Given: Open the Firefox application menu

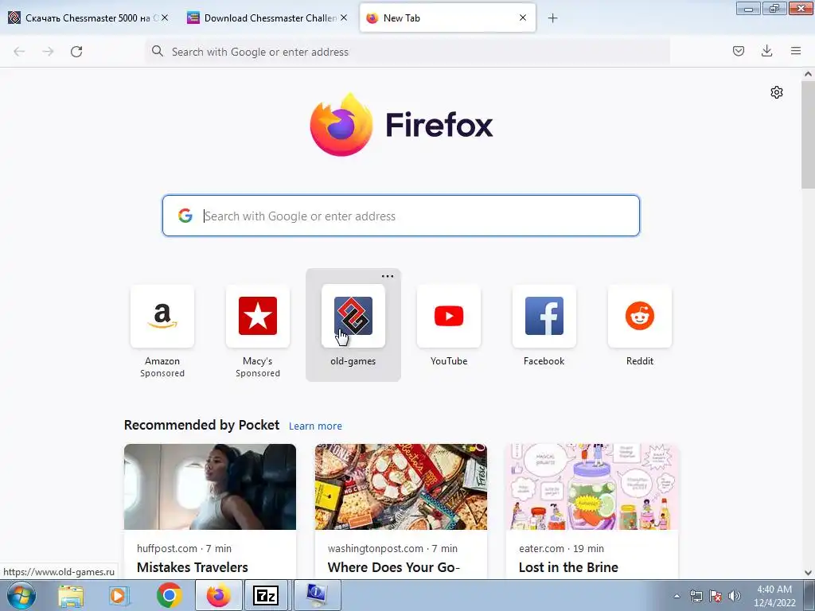Looking at the screenshot, I should [x=796, y=51].
